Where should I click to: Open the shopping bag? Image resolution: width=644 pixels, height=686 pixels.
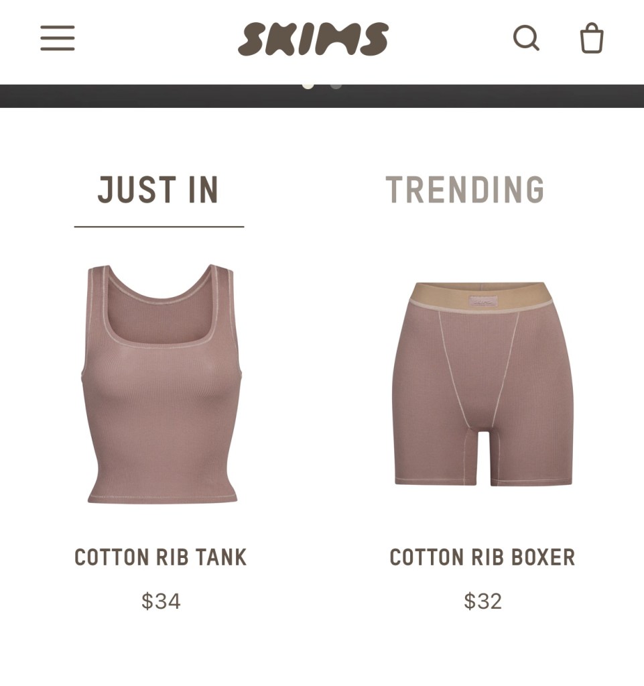tap(592, 38)
